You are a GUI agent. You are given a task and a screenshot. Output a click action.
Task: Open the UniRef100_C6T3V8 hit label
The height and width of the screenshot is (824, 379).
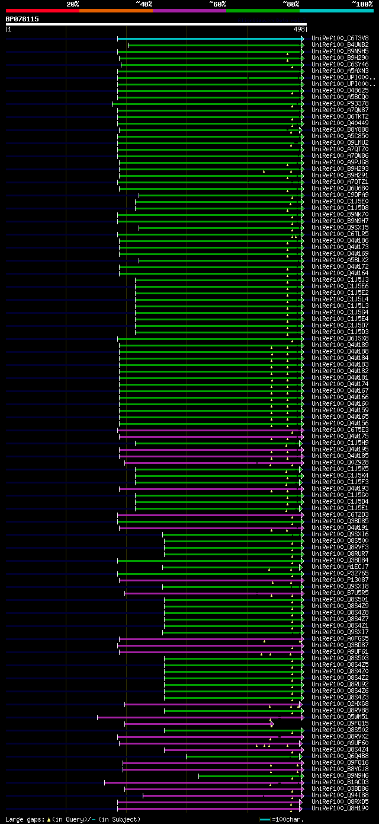click(x=340, y=38)
